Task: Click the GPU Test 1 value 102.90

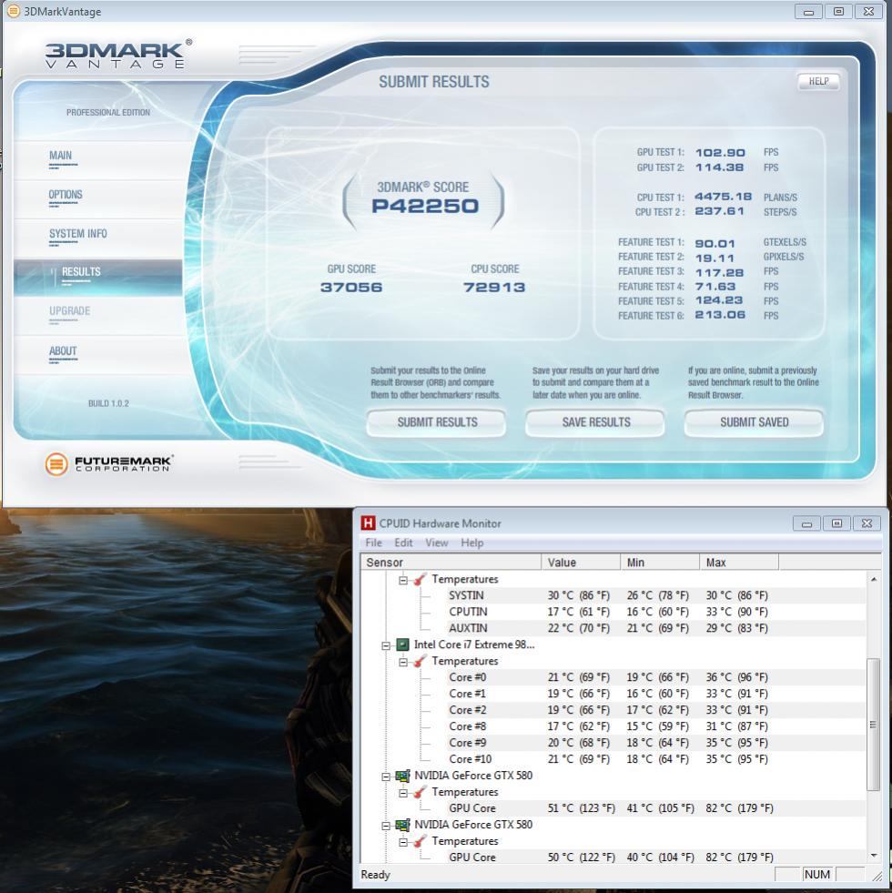Action: click(x=720, y=153)
